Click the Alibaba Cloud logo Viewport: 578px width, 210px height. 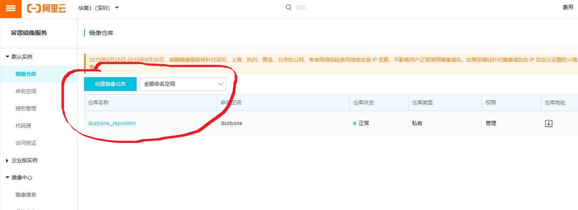point(47,8)
